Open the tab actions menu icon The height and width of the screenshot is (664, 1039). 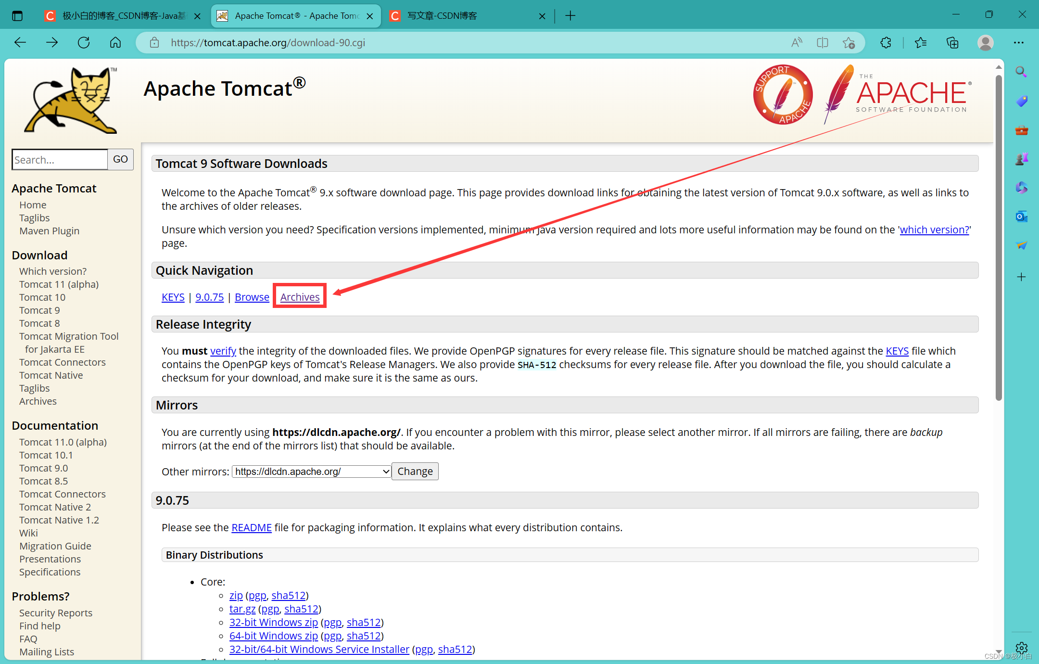[x=17, y=16]
